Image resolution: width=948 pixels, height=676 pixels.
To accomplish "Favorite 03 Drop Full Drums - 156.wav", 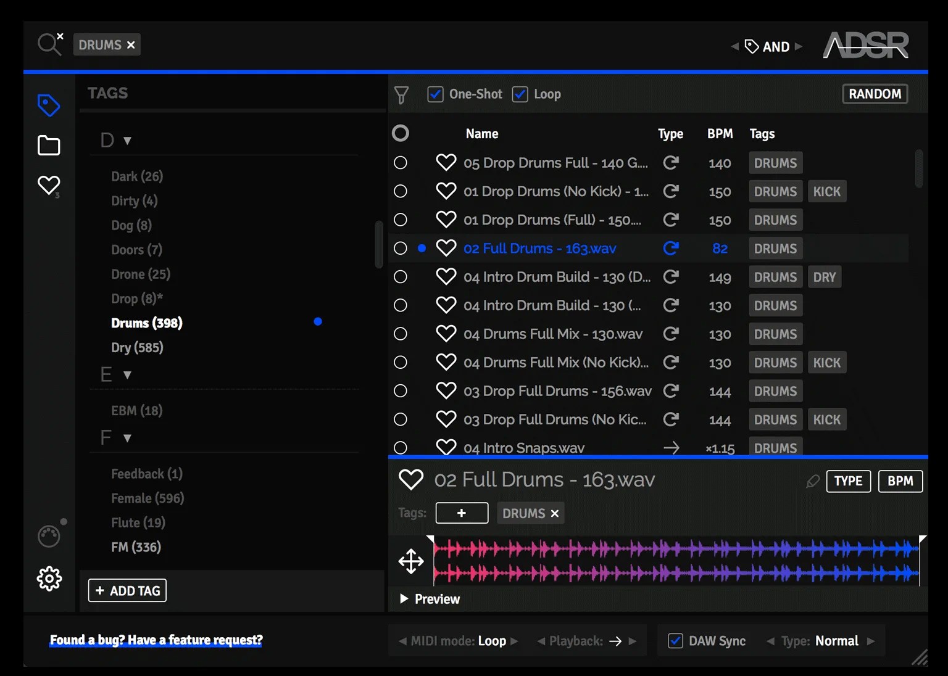I will (446, 390).
